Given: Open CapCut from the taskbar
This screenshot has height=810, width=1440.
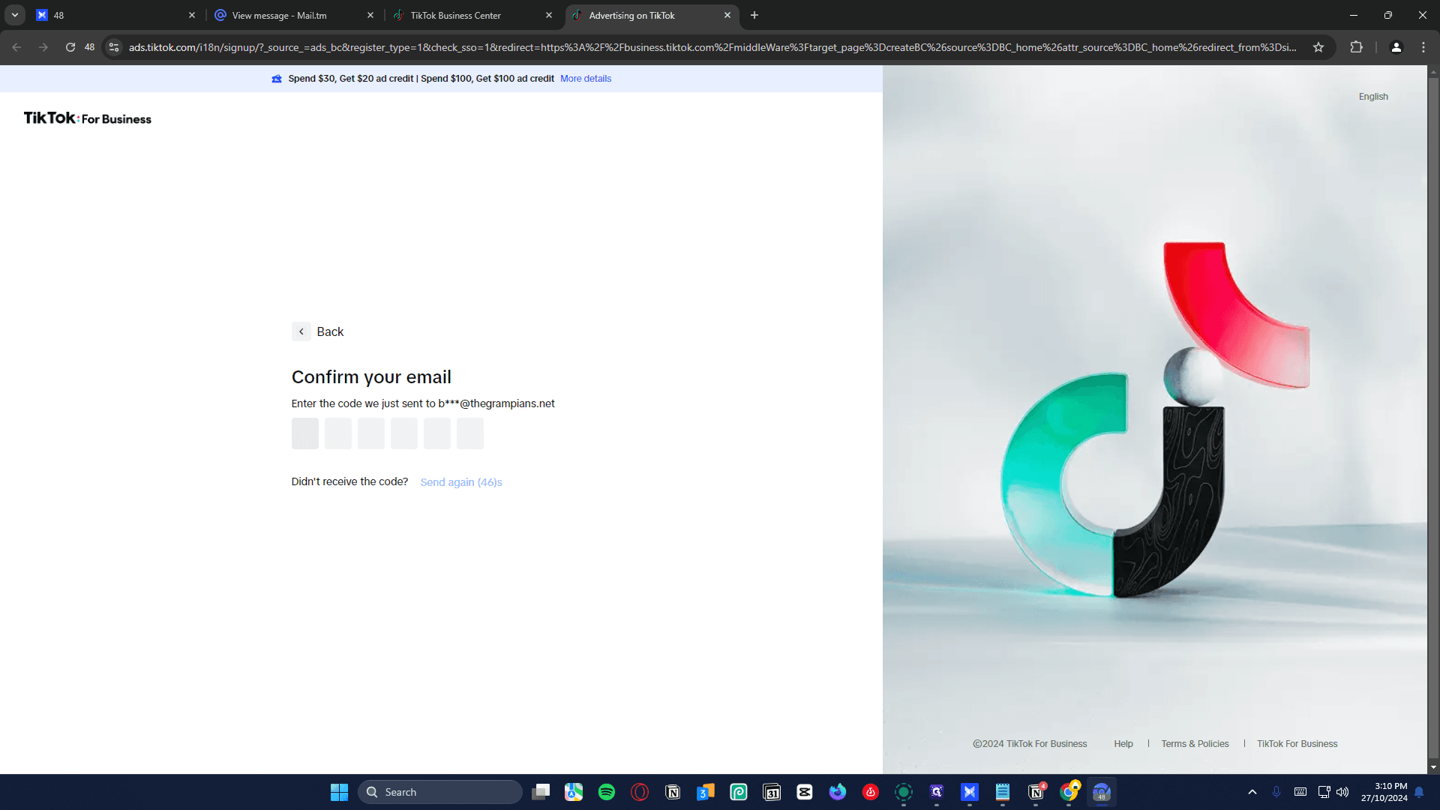Looking at the screenshot, I should (805, 792).
